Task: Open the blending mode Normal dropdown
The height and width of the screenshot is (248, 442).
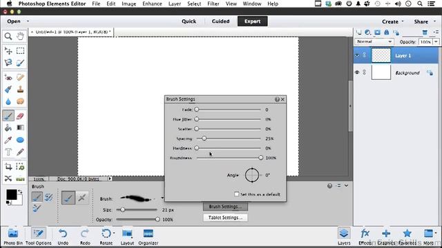Action: (x=374, y=41)
